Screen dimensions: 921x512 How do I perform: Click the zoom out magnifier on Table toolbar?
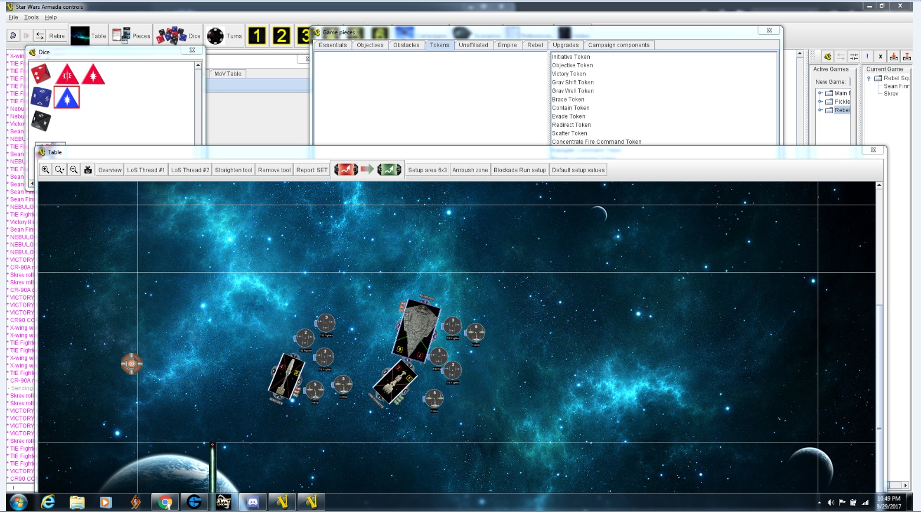(x=74, y=170)
